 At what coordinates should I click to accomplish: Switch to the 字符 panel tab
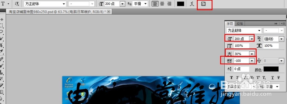click(x=230, y=24)
